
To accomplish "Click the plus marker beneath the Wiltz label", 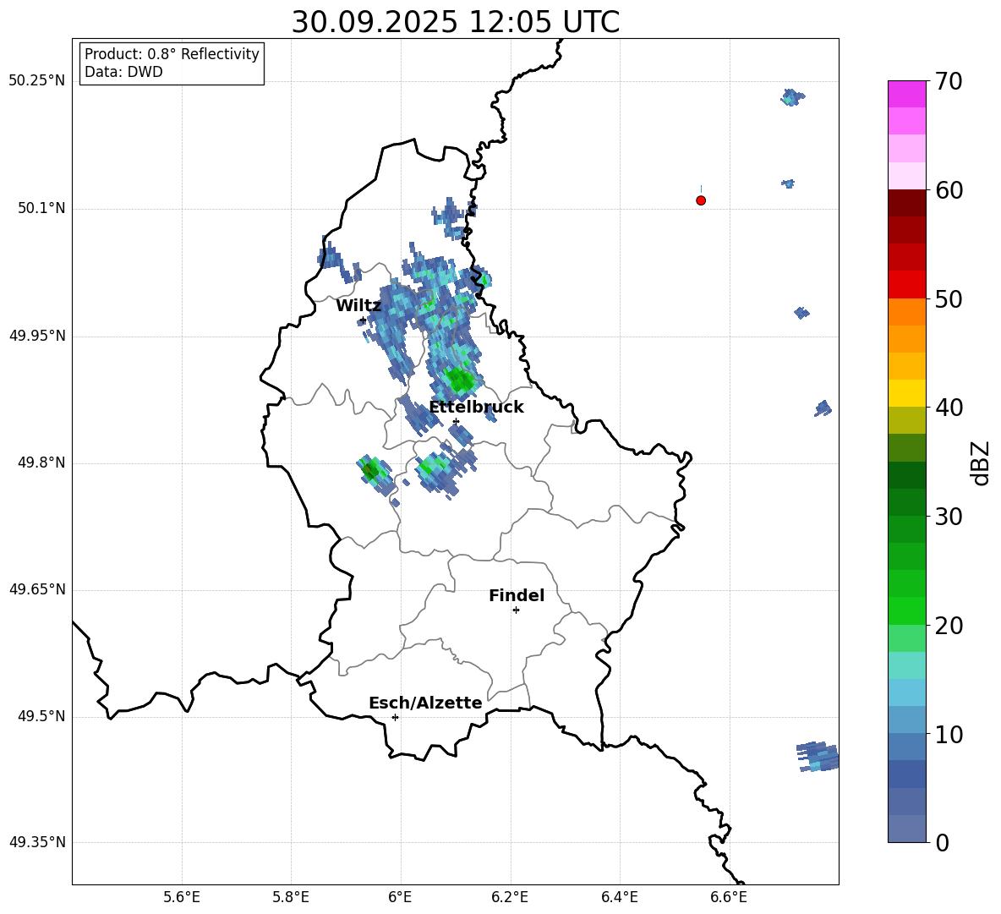I will [363, 320].
